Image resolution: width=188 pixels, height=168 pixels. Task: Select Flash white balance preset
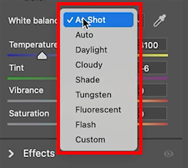tap(85, 125)
